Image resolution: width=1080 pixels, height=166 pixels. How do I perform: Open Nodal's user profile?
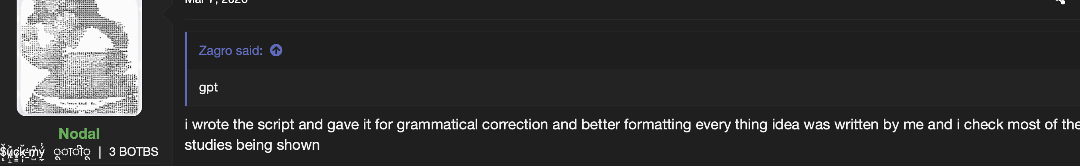(79, 134)
